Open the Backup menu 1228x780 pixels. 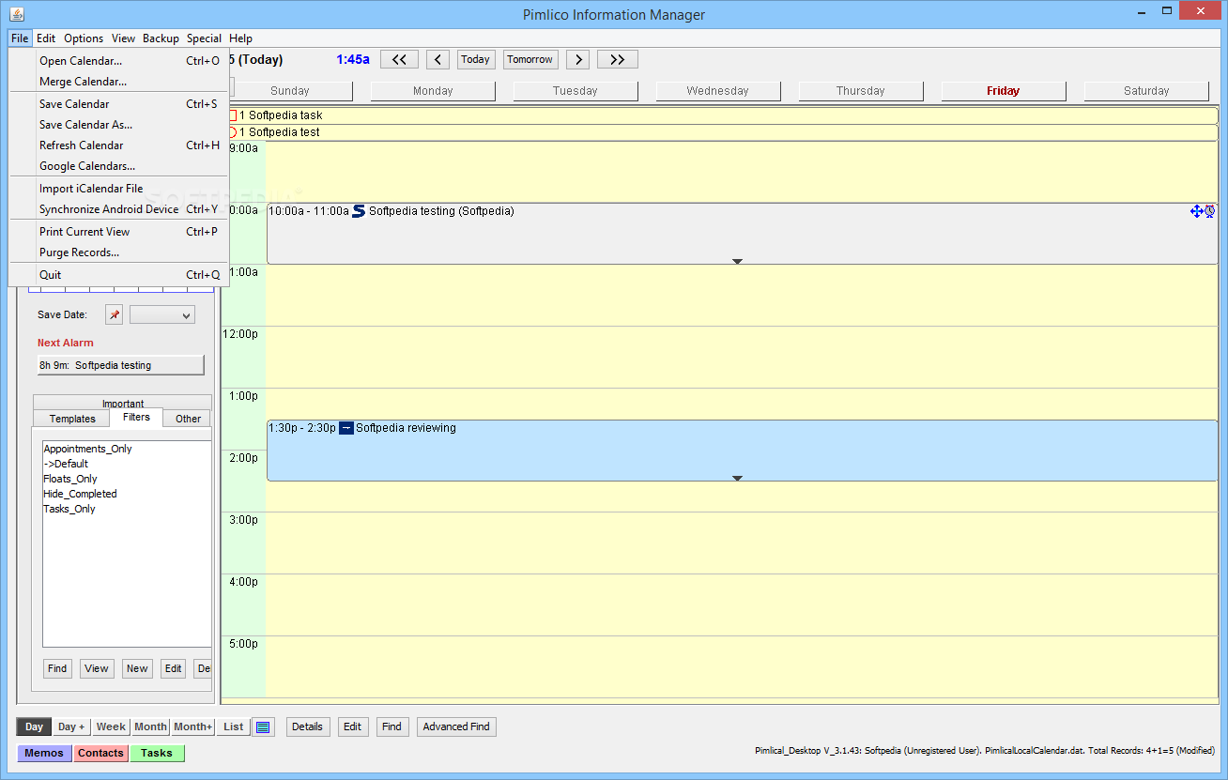pos(161,38)
